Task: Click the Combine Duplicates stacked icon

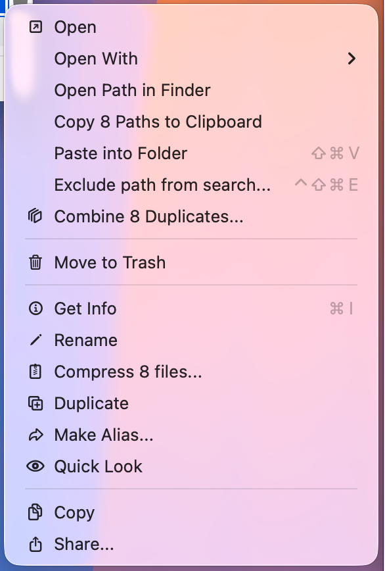Action: pyautogui.click(x=35, y=216)
